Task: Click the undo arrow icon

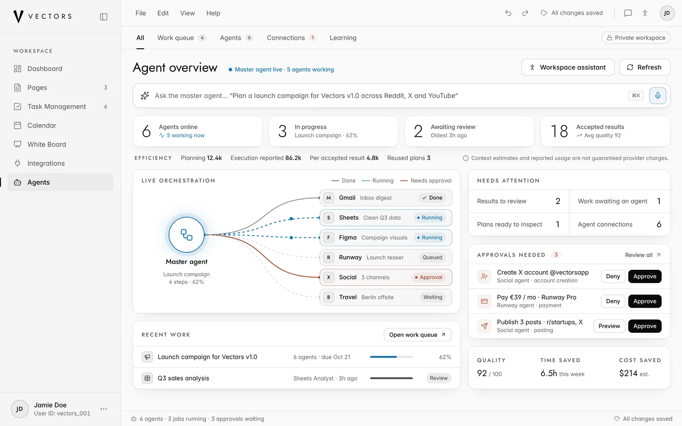Action: (x=508, y=13)
